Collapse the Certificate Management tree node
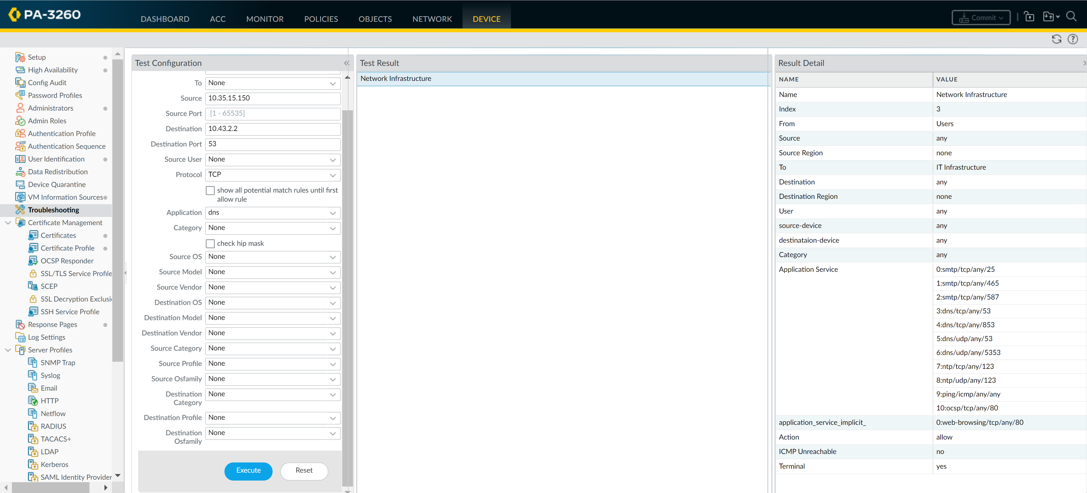The image size is (1087, 493). [8, 223]
